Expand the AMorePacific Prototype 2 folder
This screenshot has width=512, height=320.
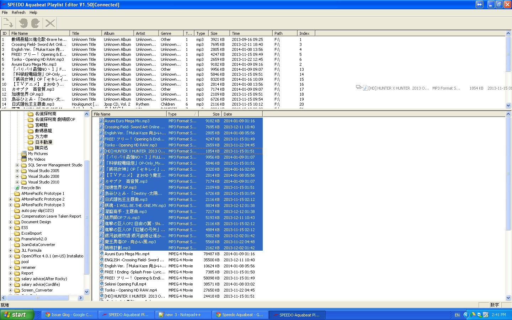[x=10, y=199]
